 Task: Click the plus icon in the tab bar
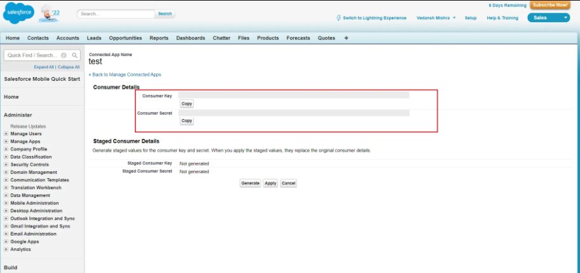point(346,38)
